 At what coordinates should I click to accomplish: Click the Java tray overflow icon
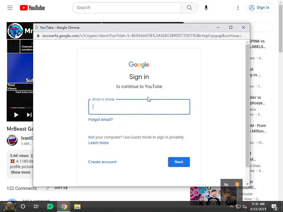237,184
